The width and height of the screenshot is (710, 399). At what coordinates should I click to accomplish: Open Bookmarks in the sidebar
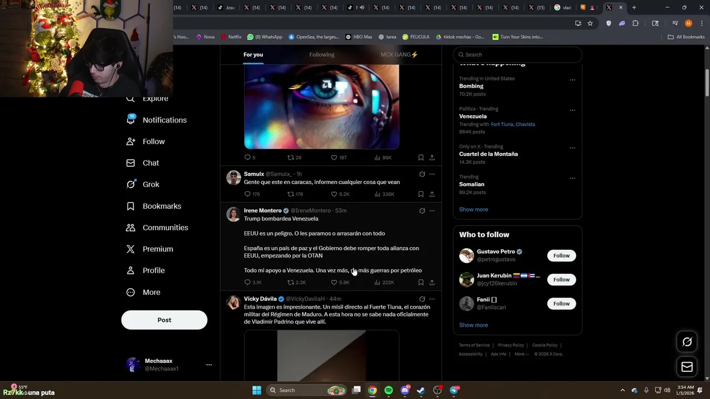point(154,206)
